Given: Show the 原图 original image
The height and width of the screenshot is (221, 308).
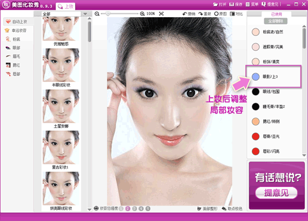Looking at the screenshot, I should pyautogui.click(x=221, y=14).
